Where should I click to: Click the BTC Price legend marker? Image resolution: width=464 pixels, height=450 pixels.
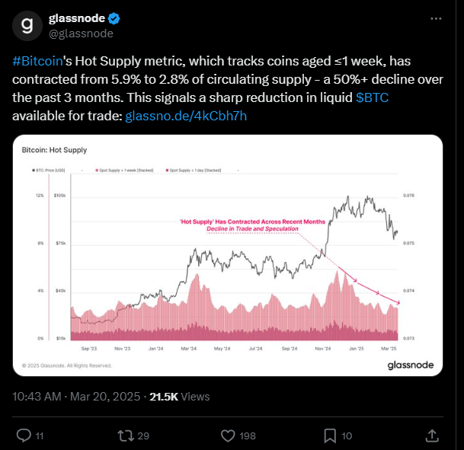[x=34, y=171]
